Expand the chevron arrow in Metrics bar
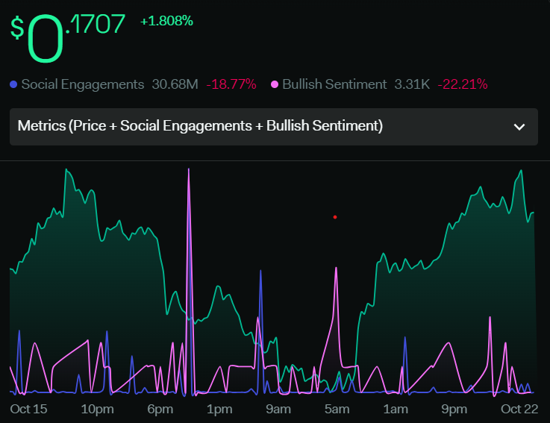 point(519,127)
